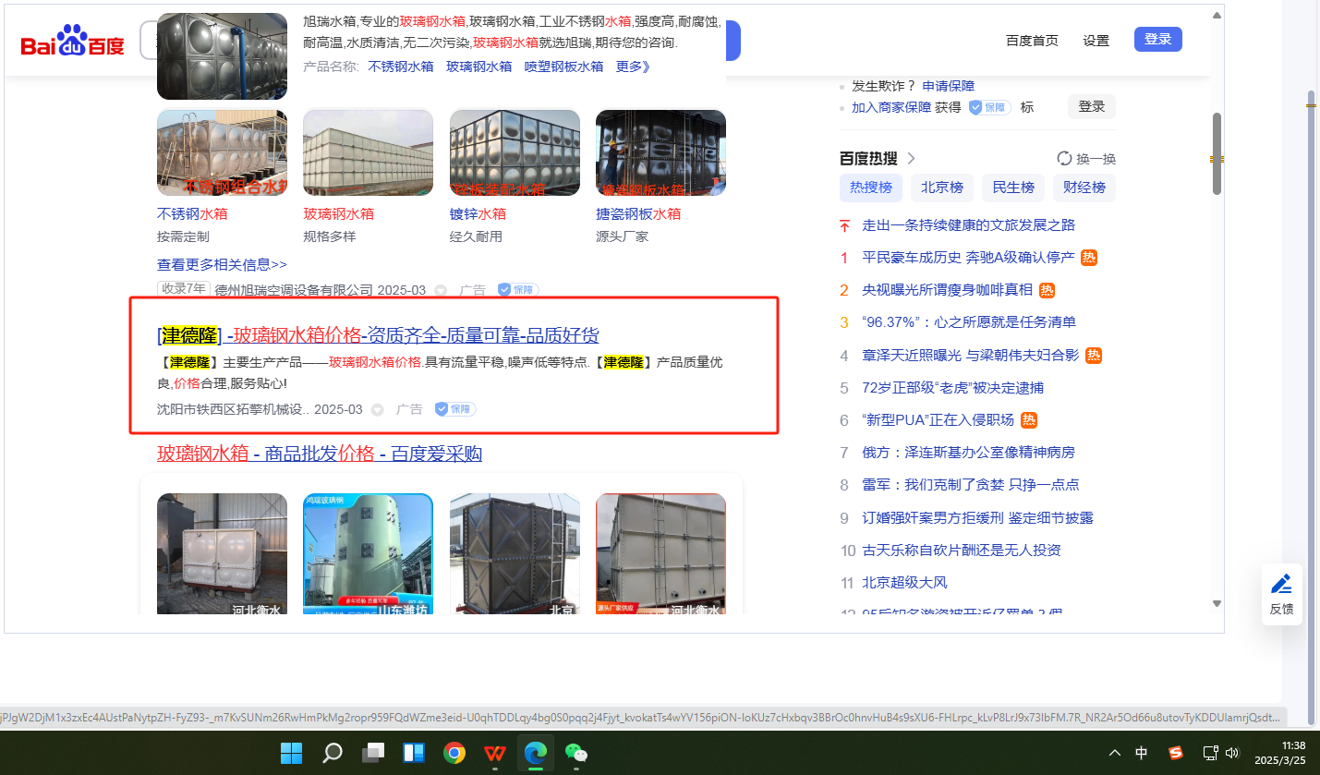The image size is (1320, 775).
Task: Switch to the 财经榜 tab
Action: pyautogui.click(x=1084, y=188)
